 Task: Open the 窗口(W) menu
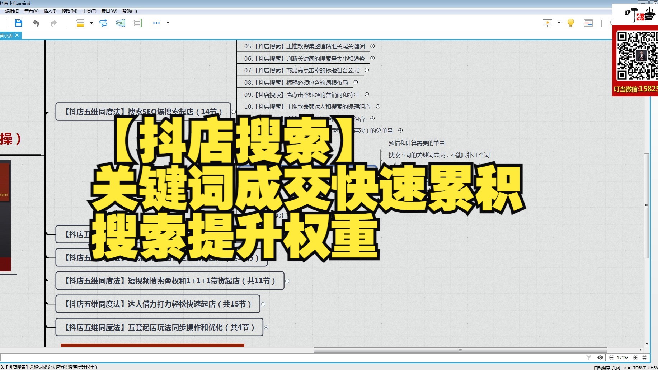click(109, 11)
